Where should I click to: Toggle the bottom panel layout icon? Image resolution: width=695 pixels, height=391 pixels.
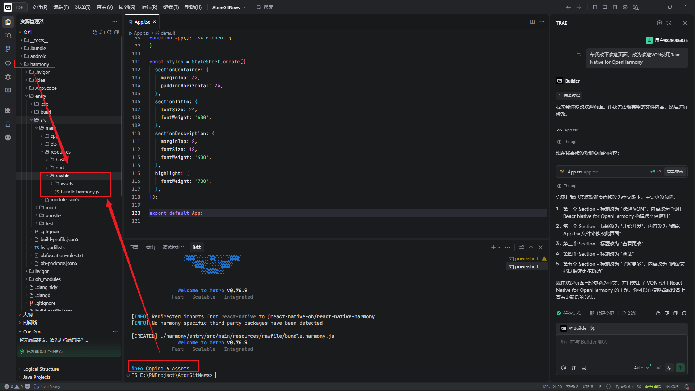[605, 7]
